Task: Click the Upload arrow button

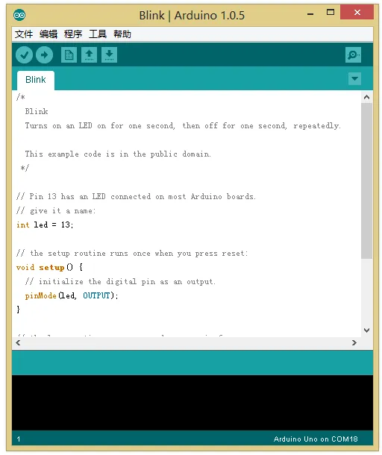Action: pyautogui.click(x=45, y=55)
